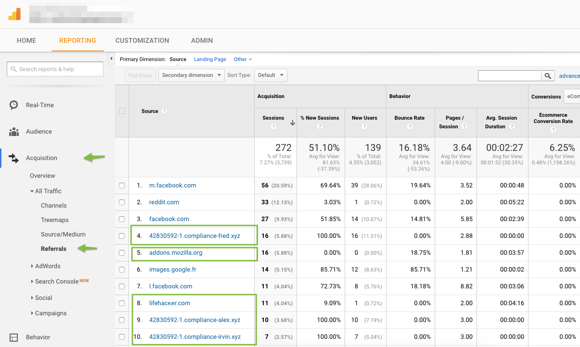Collapse the left sidebar arrow

(111, 59)
